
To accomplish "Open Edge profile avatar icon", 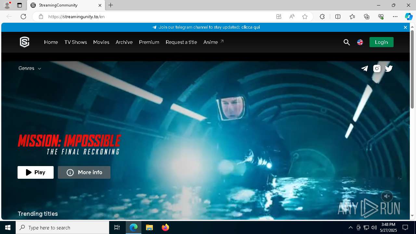I will pyautogui.click(x=7, y=5).
